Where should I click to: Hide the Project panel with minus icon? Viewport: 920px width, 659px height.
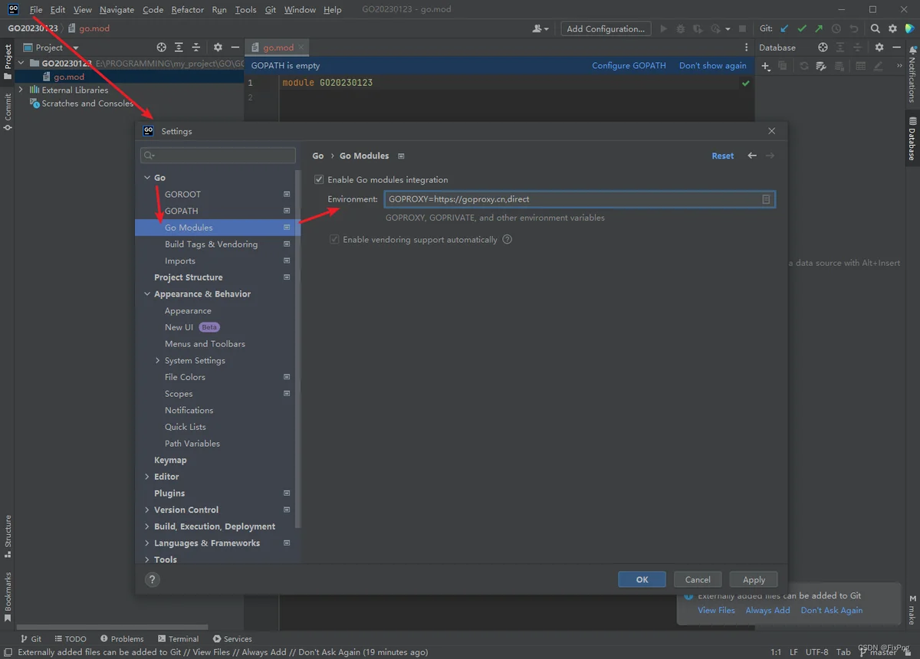pos(235,48)
